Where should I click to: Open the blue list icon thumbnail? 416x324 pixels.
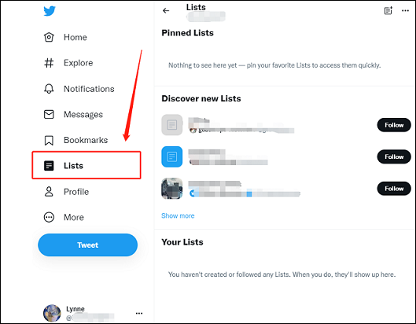(x=172, y=156)
